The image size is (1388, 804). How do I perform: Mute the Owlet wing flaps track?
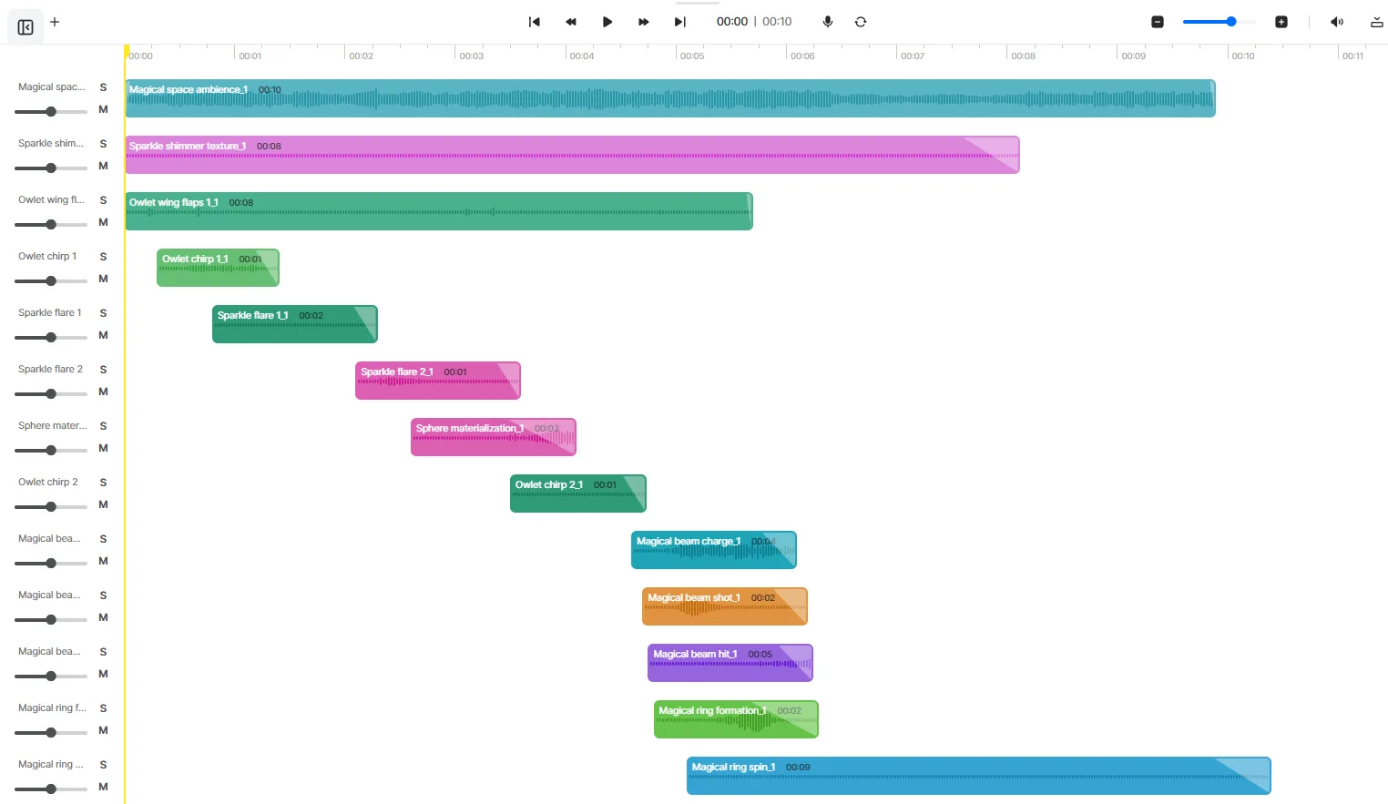tap(103, 222)
